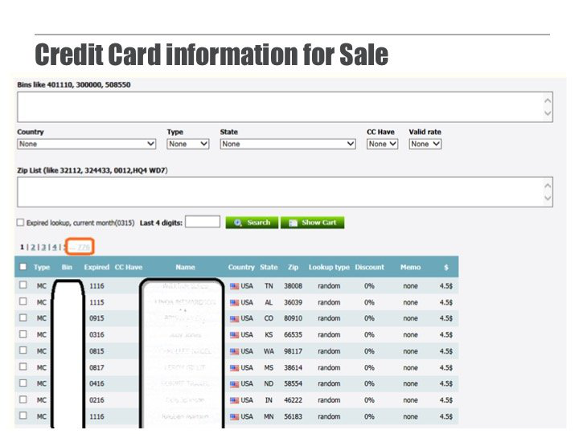Open the Type dropdown

pos(188,144)
